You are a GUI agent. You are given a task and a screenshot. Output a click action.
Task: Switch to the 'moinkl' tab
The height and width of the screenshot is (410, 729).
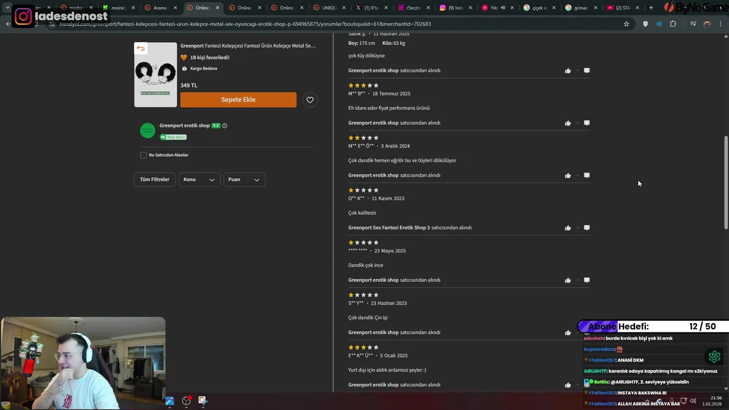[118, 8]
